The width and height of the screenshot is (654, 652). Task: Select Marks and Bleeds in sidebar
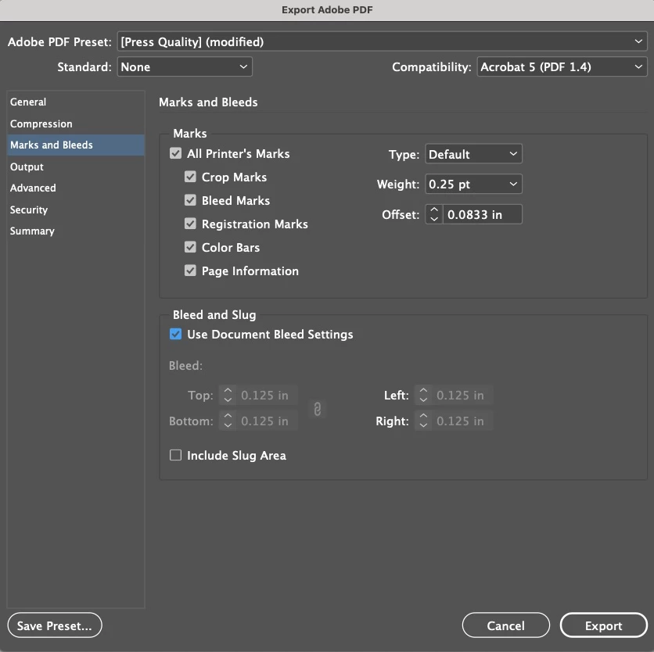pos(76,145)
